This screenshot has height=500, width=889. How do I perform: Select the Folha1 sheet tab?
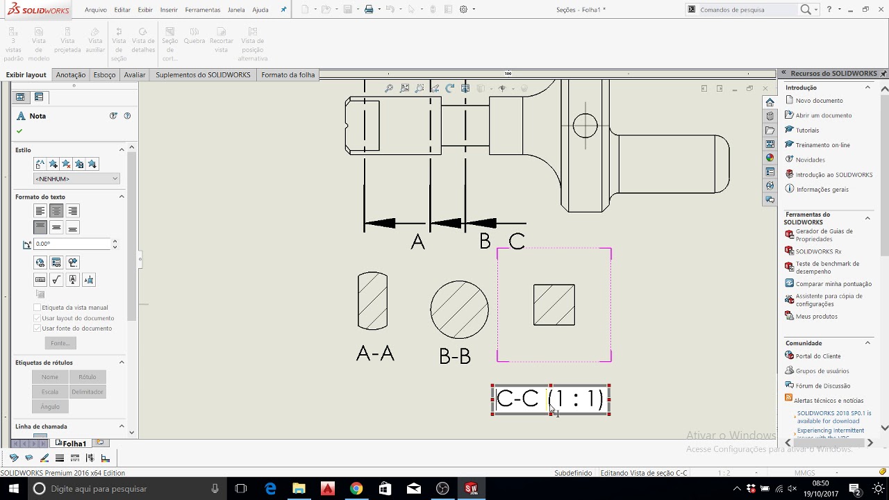coord(71,443)
